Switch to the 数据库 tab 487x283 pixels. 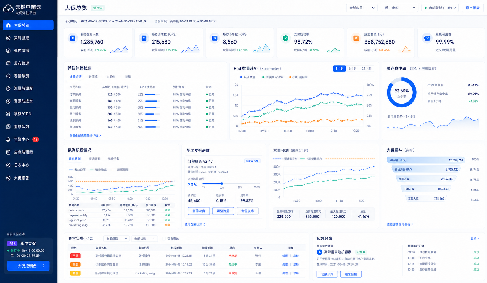click(93, 77)
